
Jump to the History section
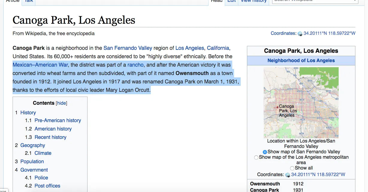point(28,112)
